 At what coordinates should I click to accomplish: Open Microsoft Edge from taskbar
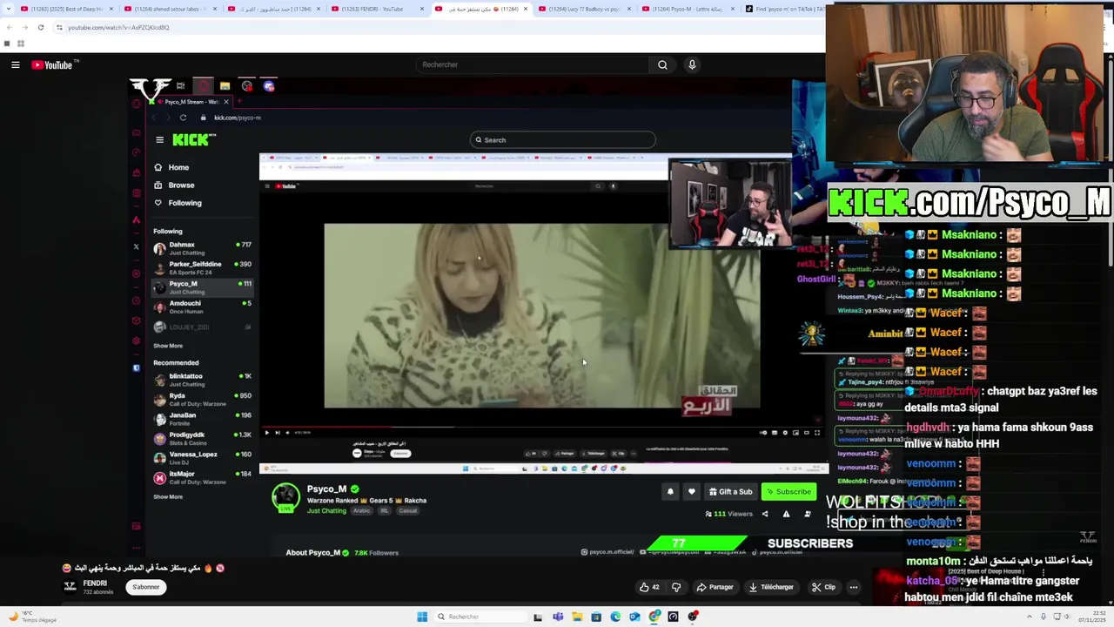615,617
